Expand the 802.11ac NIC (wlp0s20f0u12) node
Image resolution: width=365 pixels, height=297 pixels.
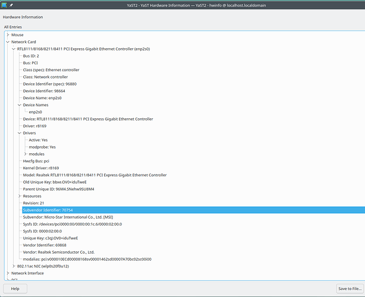(14, 266)
